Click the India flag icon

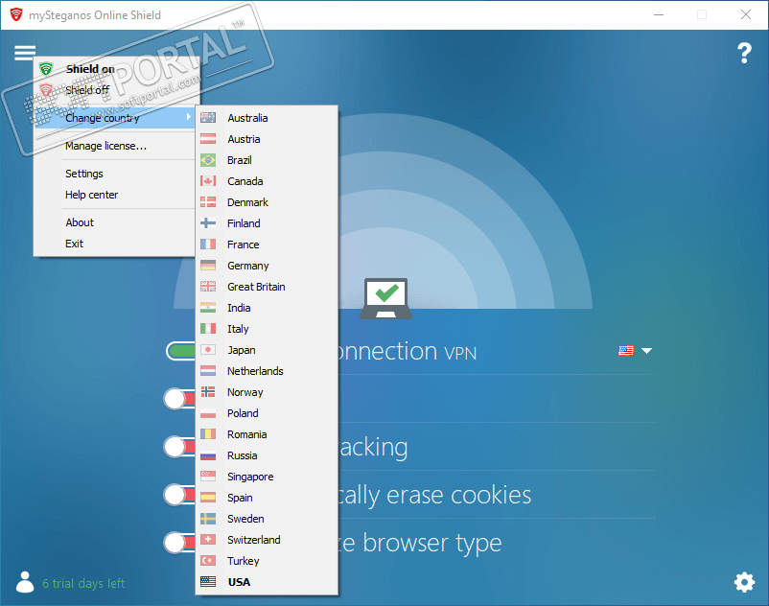click(x=208, y=308)
